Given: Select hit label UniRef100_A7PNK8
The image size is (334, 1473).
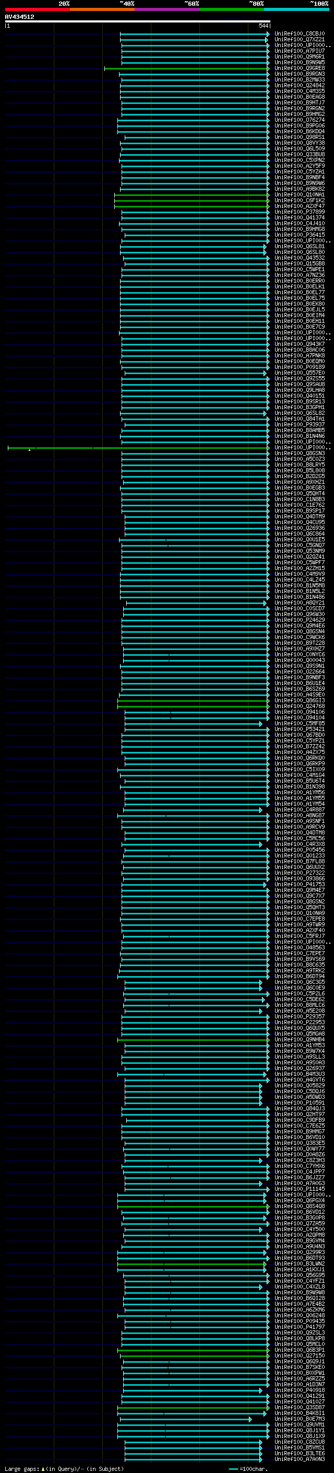Looking at the screenshot, I should click(x=299, y=356).
